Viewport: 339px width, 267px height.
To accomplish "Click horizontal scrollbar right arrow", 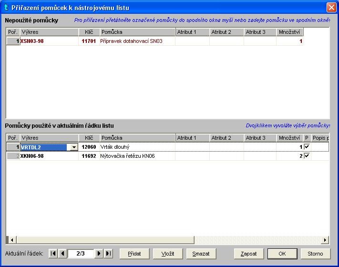I will (325, 240).
